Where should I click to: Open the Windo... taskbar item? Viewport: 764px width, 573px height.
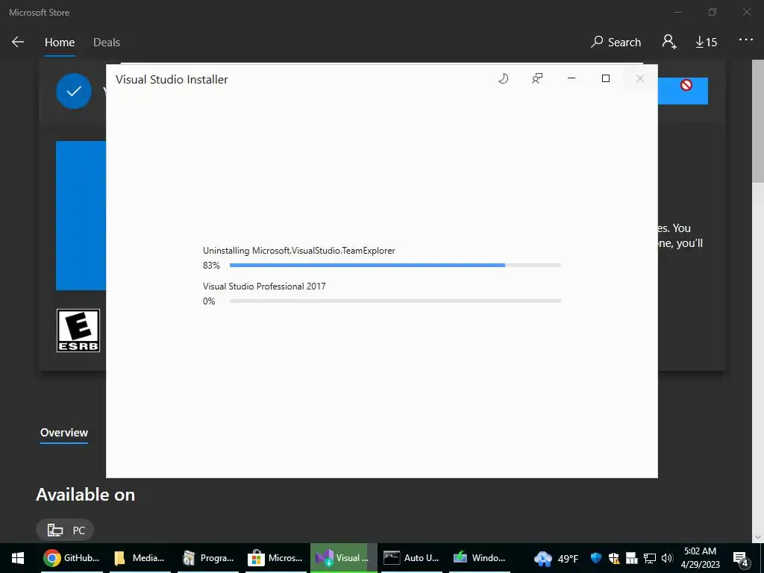pos(480,558)
